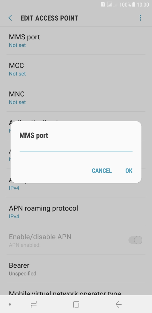
Task: Open the Bearer options
Action: [x=76, y=269]
